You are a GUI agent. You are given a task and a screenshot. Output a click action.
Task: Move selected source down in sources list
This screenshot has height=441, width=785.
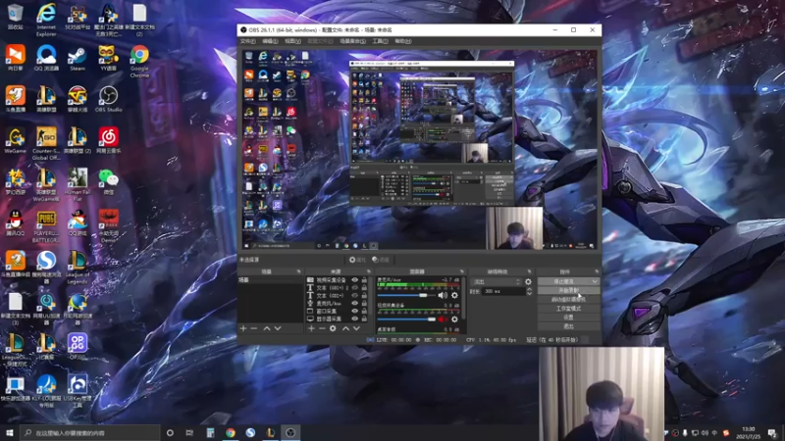[356, 328]
